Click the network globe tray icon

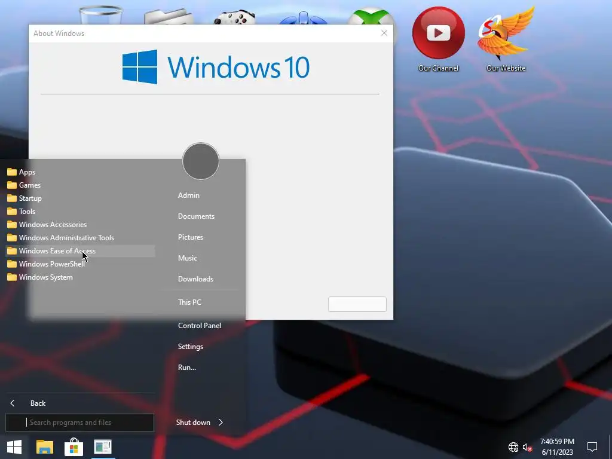[x=513, y=447]
